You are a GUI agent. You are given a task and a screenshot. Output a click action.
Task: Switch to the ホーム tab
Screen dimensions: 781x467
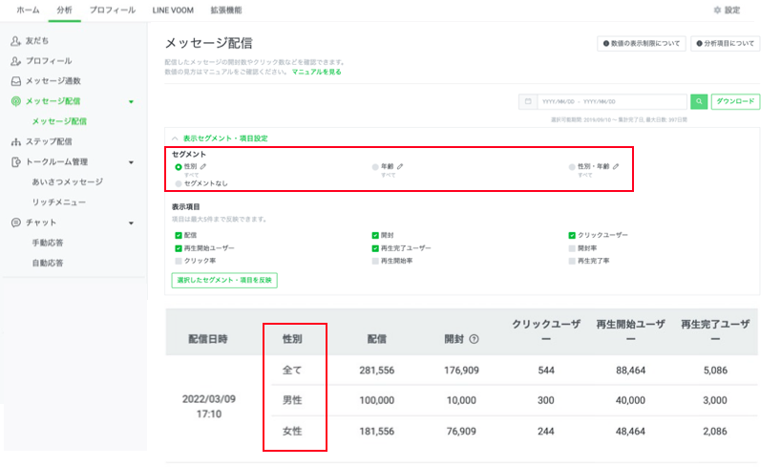pos(28,10)
